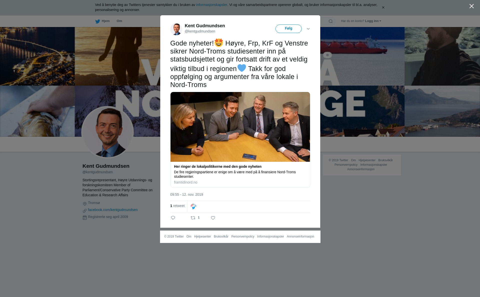The height and width of the screenshot is (297, 480).
Task: Open Personvernpolicy in the overlay footer
Action: pyautogui.click(x=243, y=236)
